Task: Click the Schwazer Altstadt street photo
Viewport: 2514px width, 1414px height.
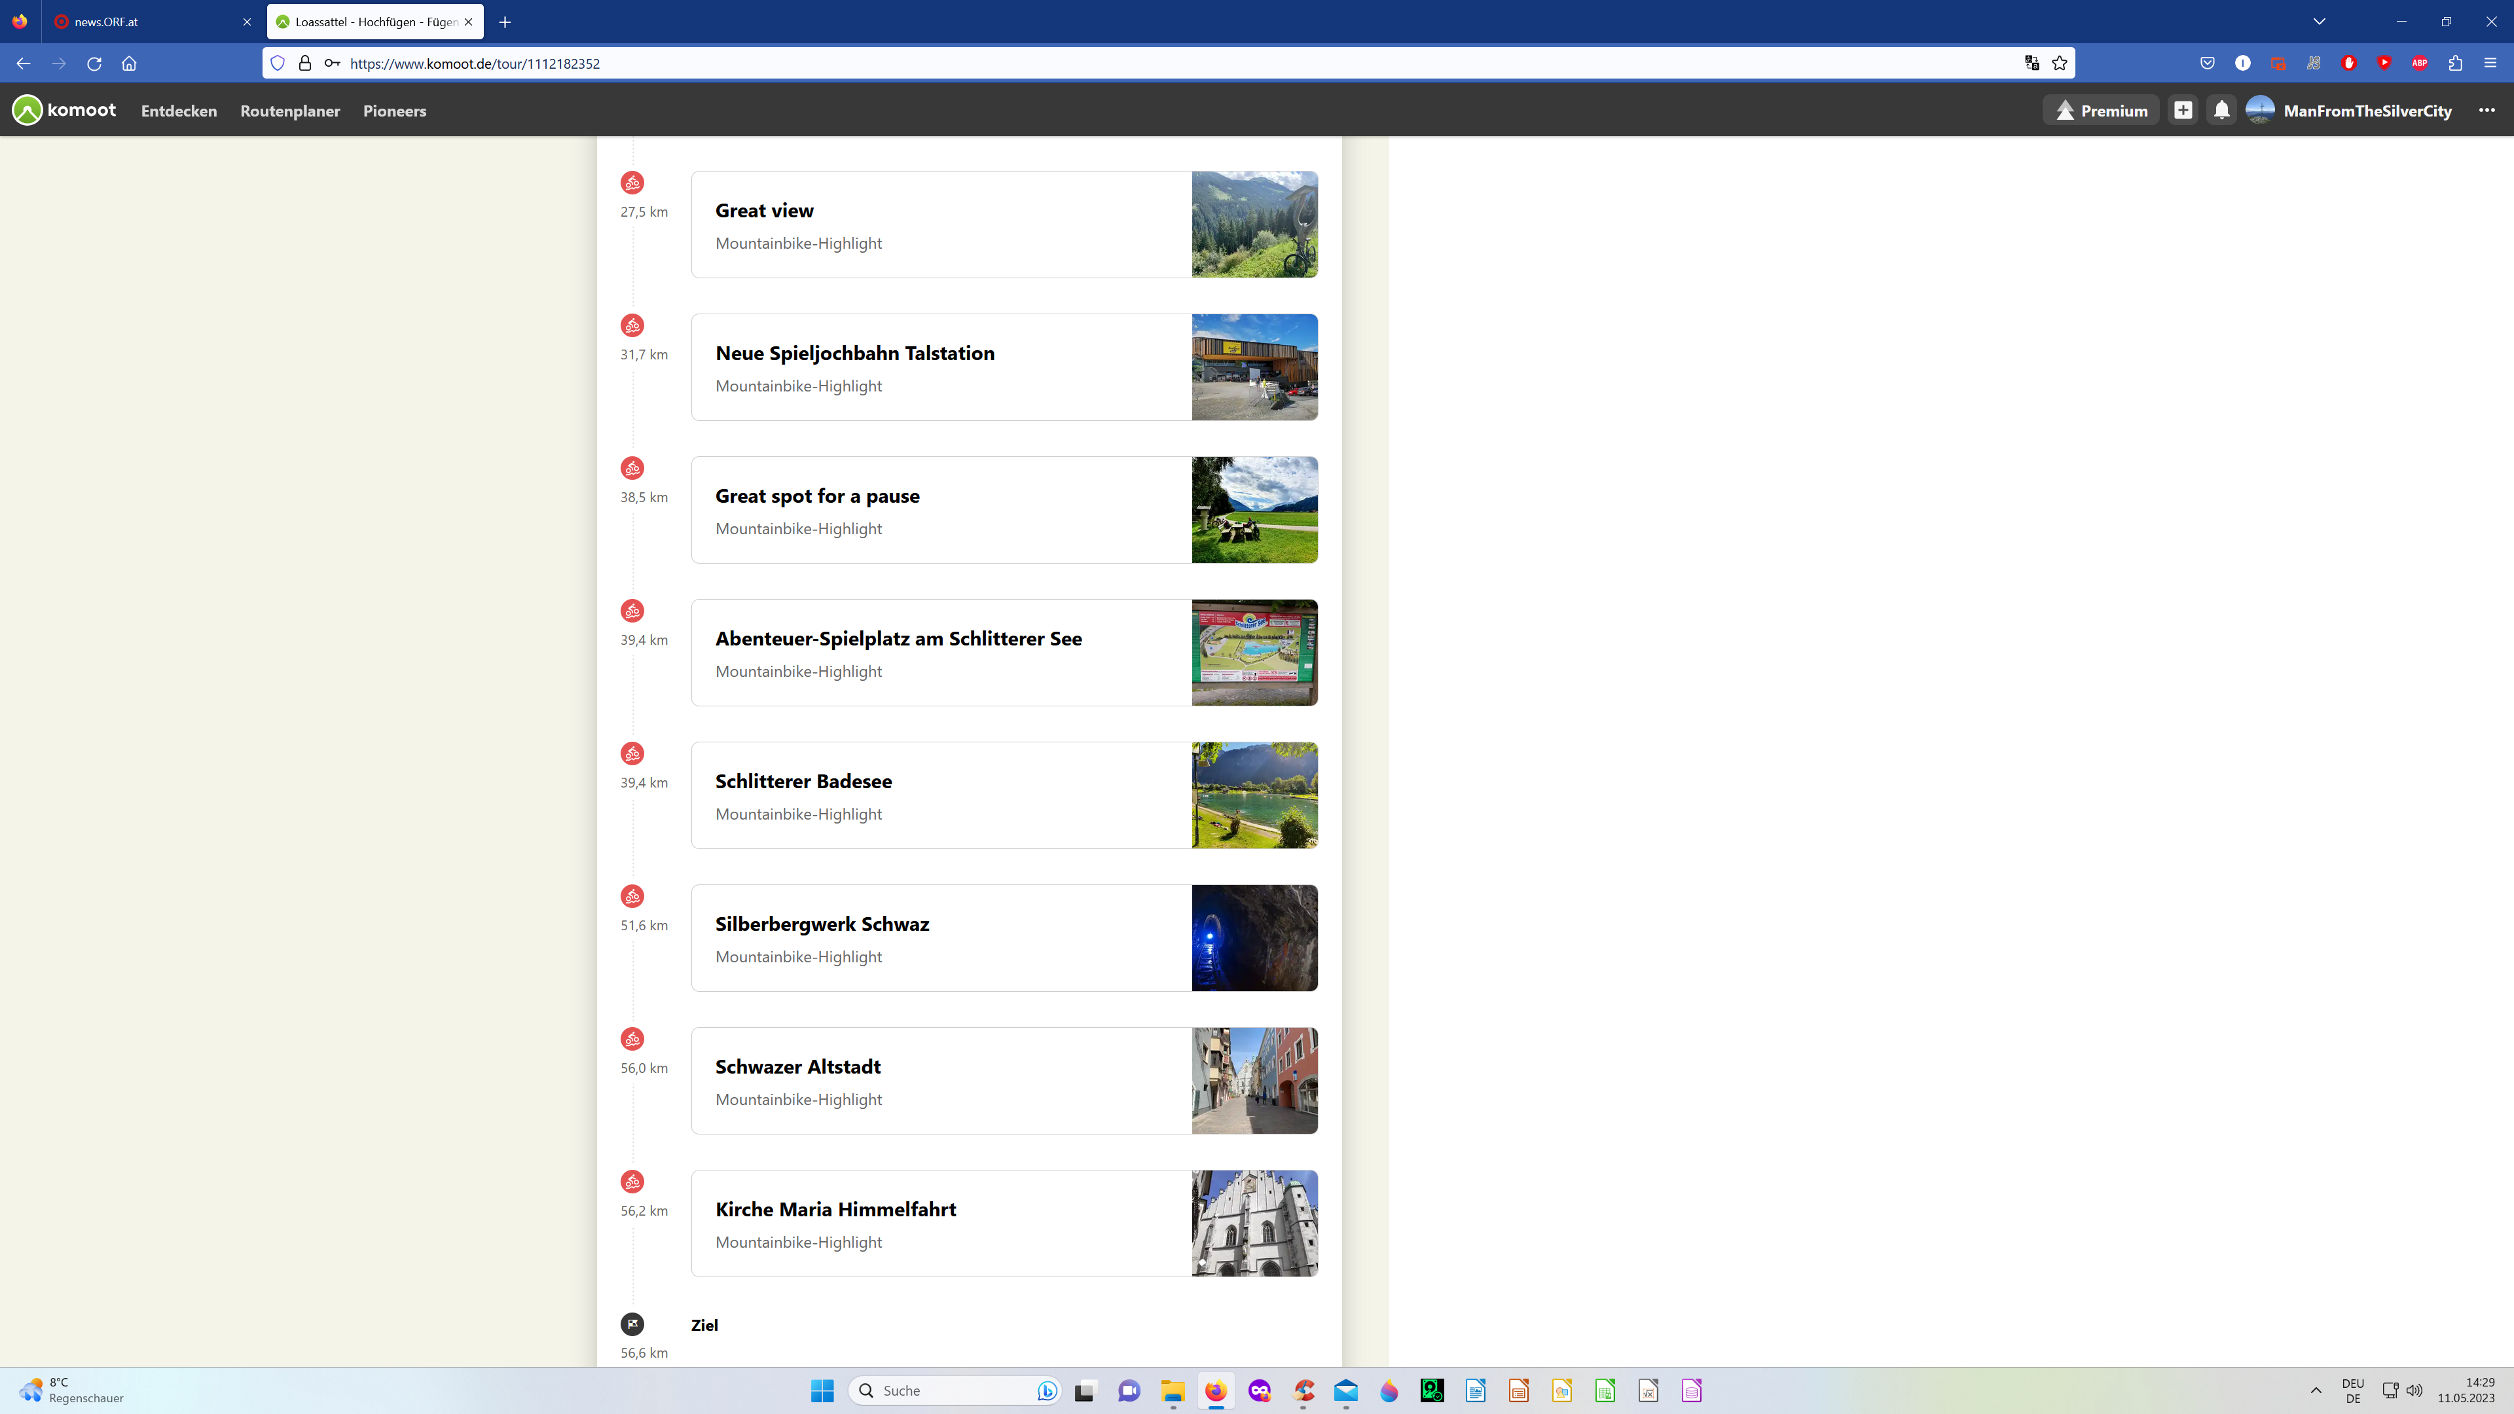Action: 1254,1080
